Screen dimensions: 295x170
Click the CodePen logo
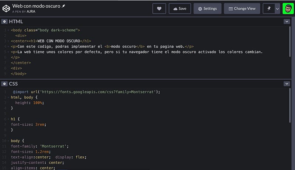pyautogui.click(x=6, y=8)
